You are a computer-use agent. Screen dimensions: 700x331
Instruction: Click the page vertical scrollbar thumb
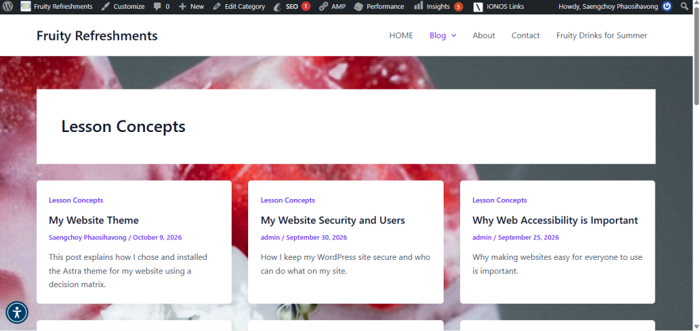click(696, 57)
